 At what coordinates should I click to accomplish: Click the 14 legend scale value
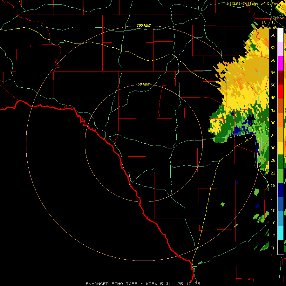[273, 198]
